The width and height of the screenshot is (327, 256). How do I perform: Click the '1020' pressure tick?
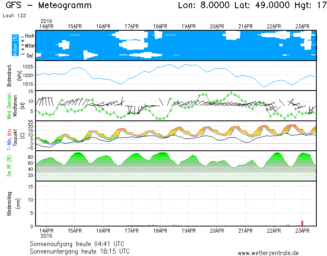coord(28,75)
